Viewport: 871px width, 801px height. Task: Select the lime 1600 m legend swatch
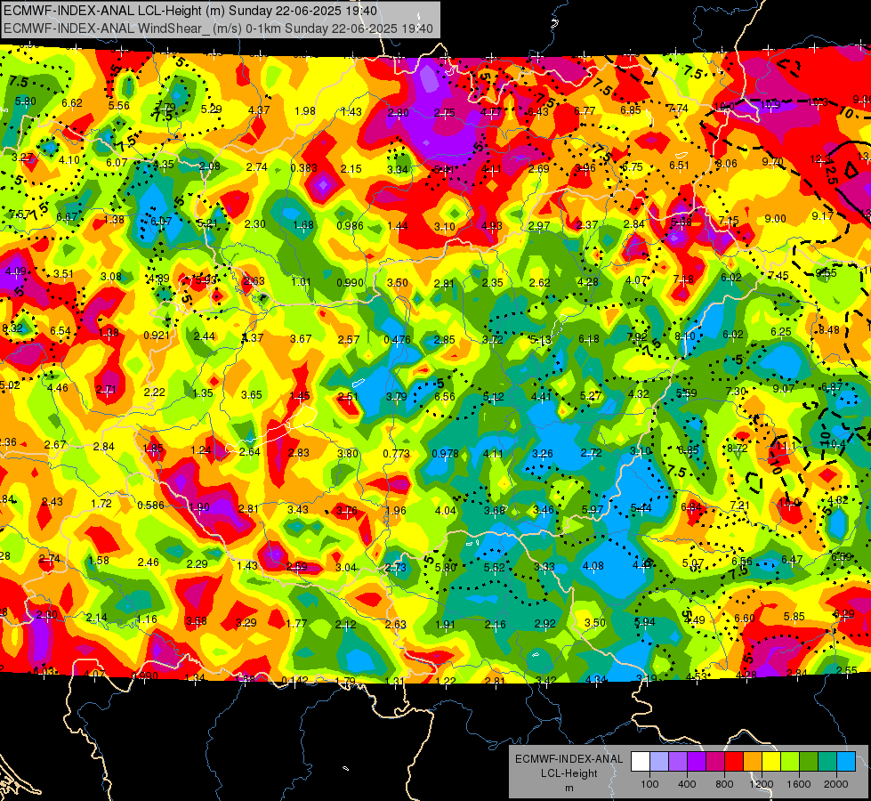point(790,762)
